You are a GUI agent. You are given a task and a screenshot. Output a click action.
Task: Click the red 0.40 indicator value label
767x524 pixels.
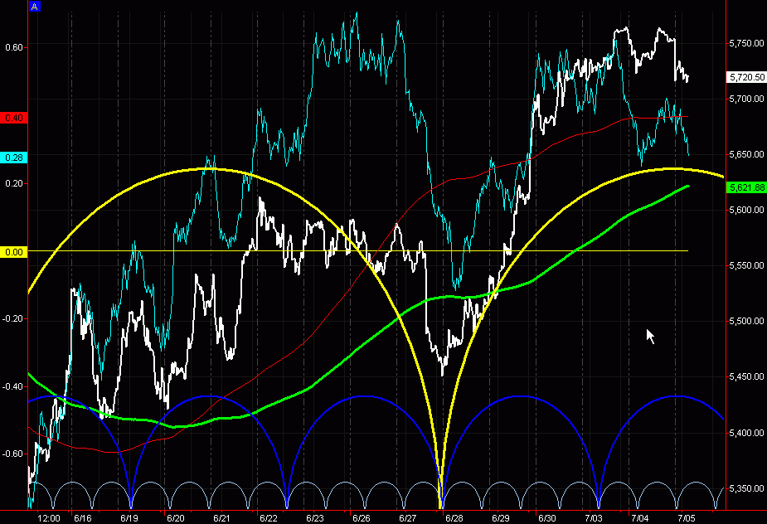point(14,118)
